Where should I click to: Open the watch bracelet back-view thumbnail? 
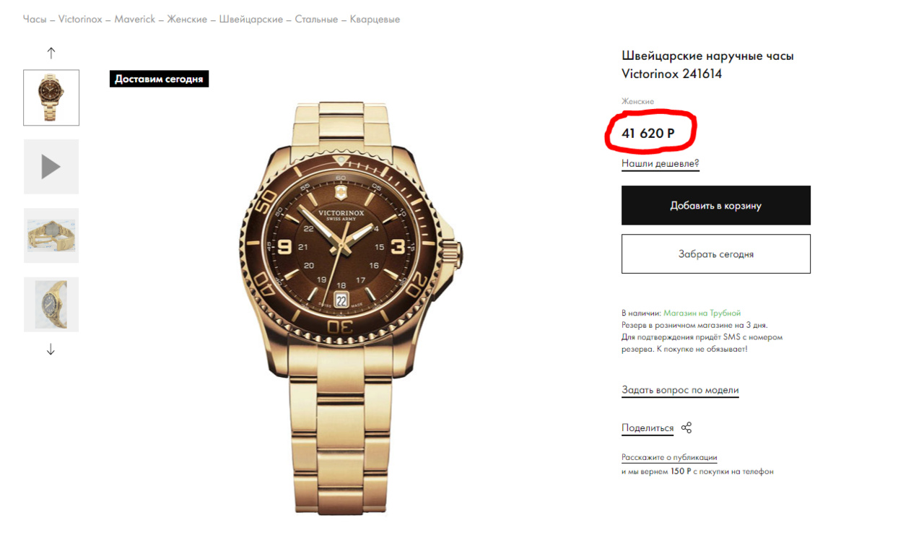click(x=51, y=235)
